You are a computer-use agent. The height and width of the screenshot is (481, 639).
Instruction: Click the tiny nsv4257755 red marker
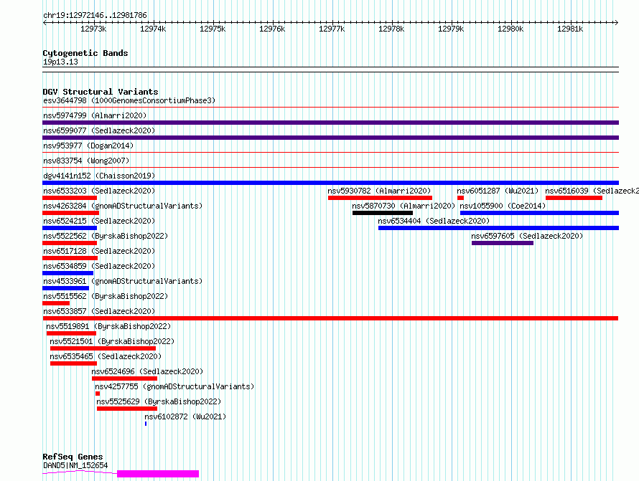(x=98, y=394)
